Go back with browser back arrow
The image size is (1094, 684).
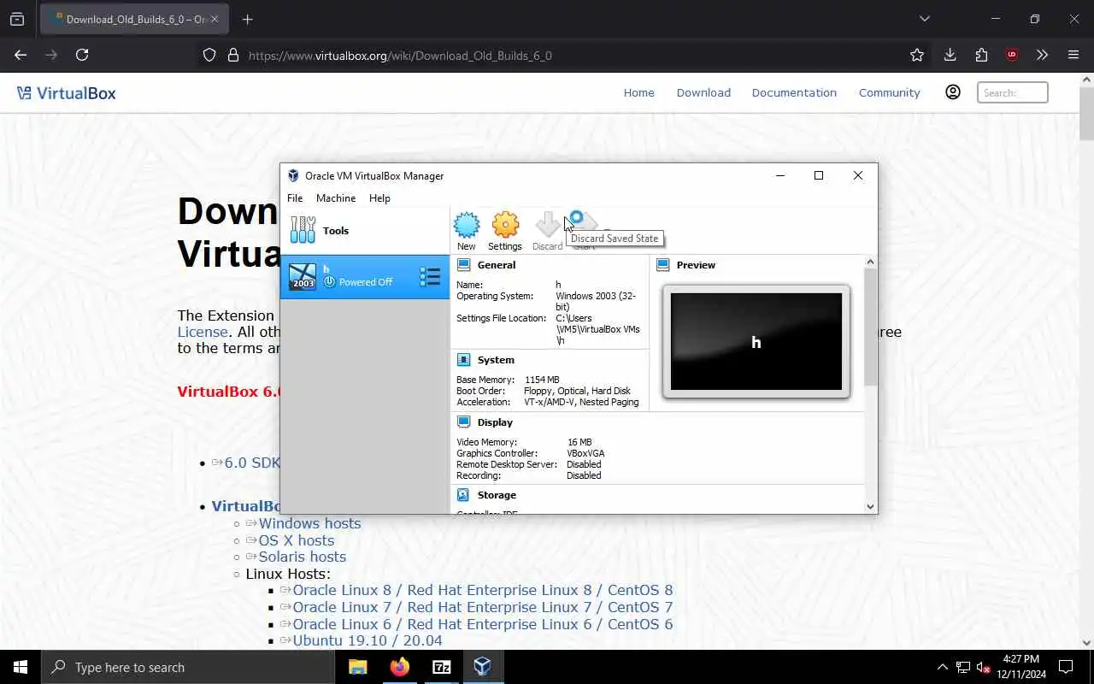point(21,55)
